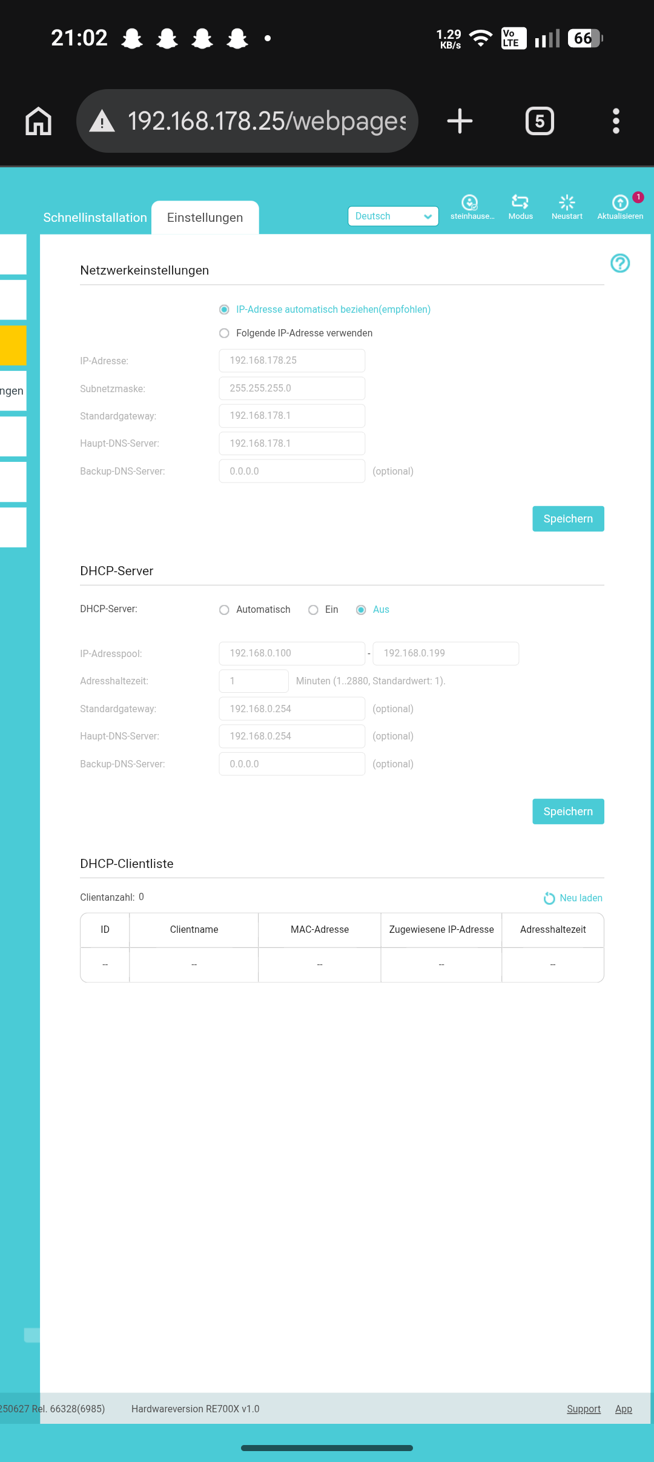Click the Hardwareversion RE700X v1.0 text
Image resolution: width=654 pixels, height=1462 pixels.
(195, 1409)
